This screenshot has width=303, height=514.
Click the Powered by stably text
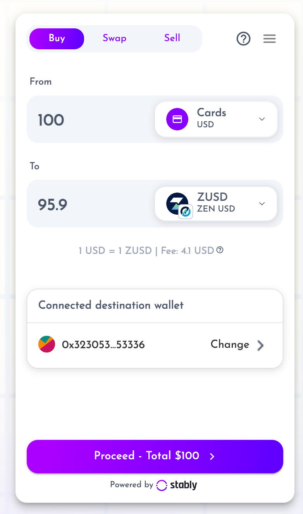[x=153, y=485]
